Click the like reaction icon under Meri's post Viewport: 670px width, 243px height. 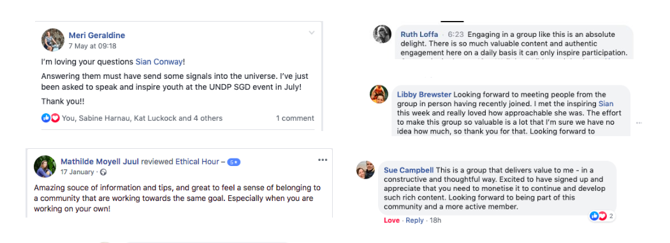pyautogui.click(x=46, y=118)
